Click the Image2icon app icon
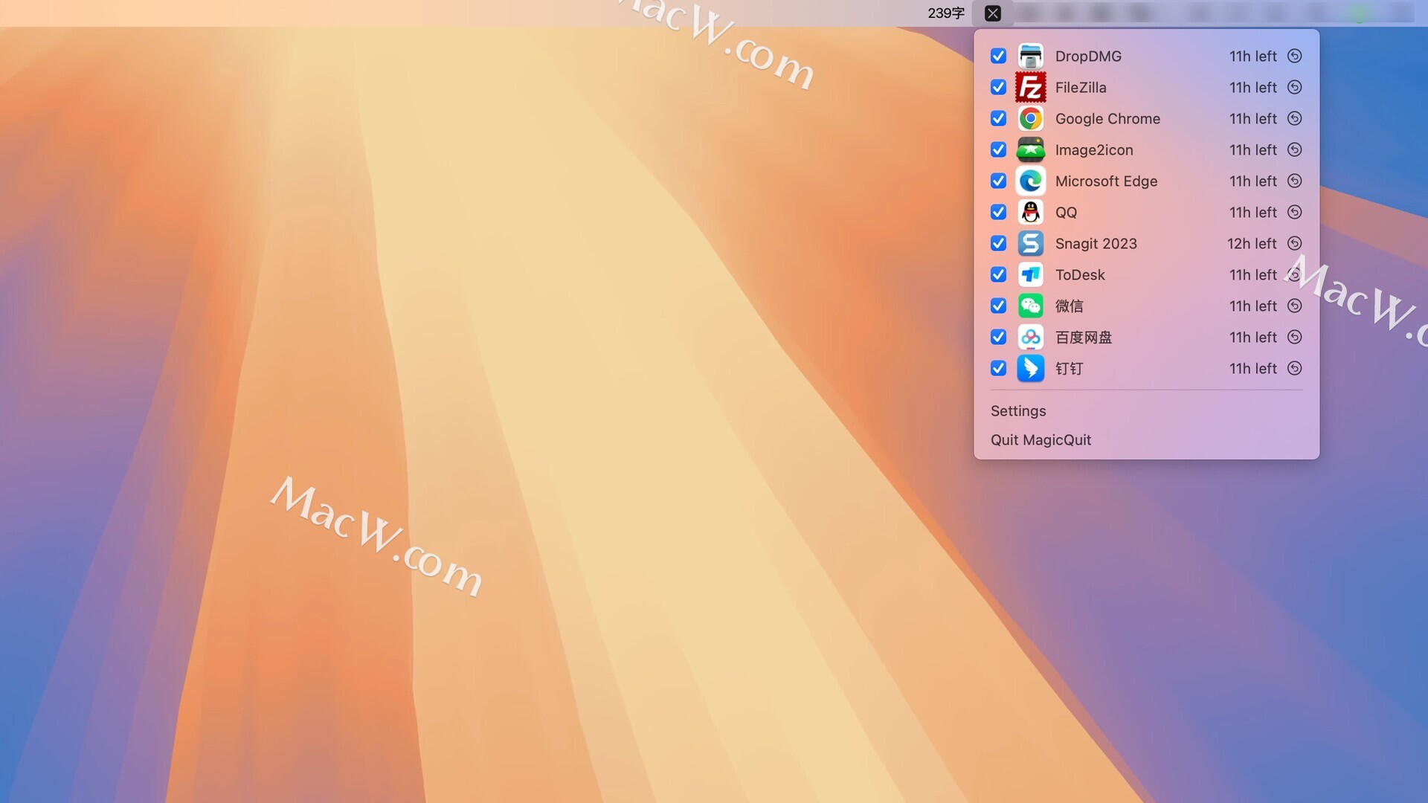Viewport: 1428px width, 803px height. (x=1030, y=149)
